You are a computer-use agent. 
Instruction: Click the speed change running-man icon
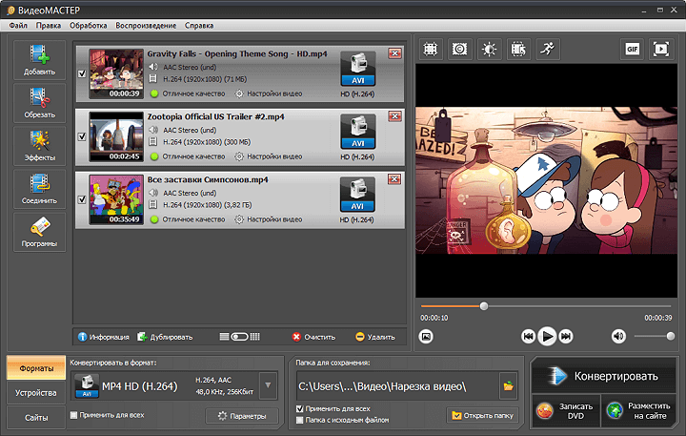click(x=546, y=48)
